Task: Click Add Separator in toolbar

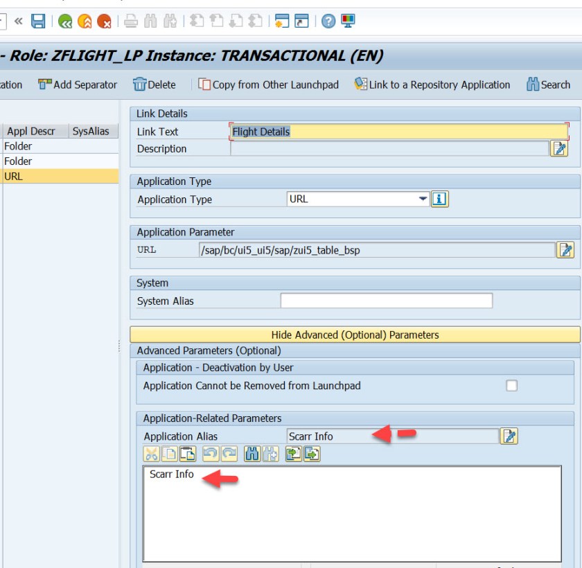Action: click(78, 85)
